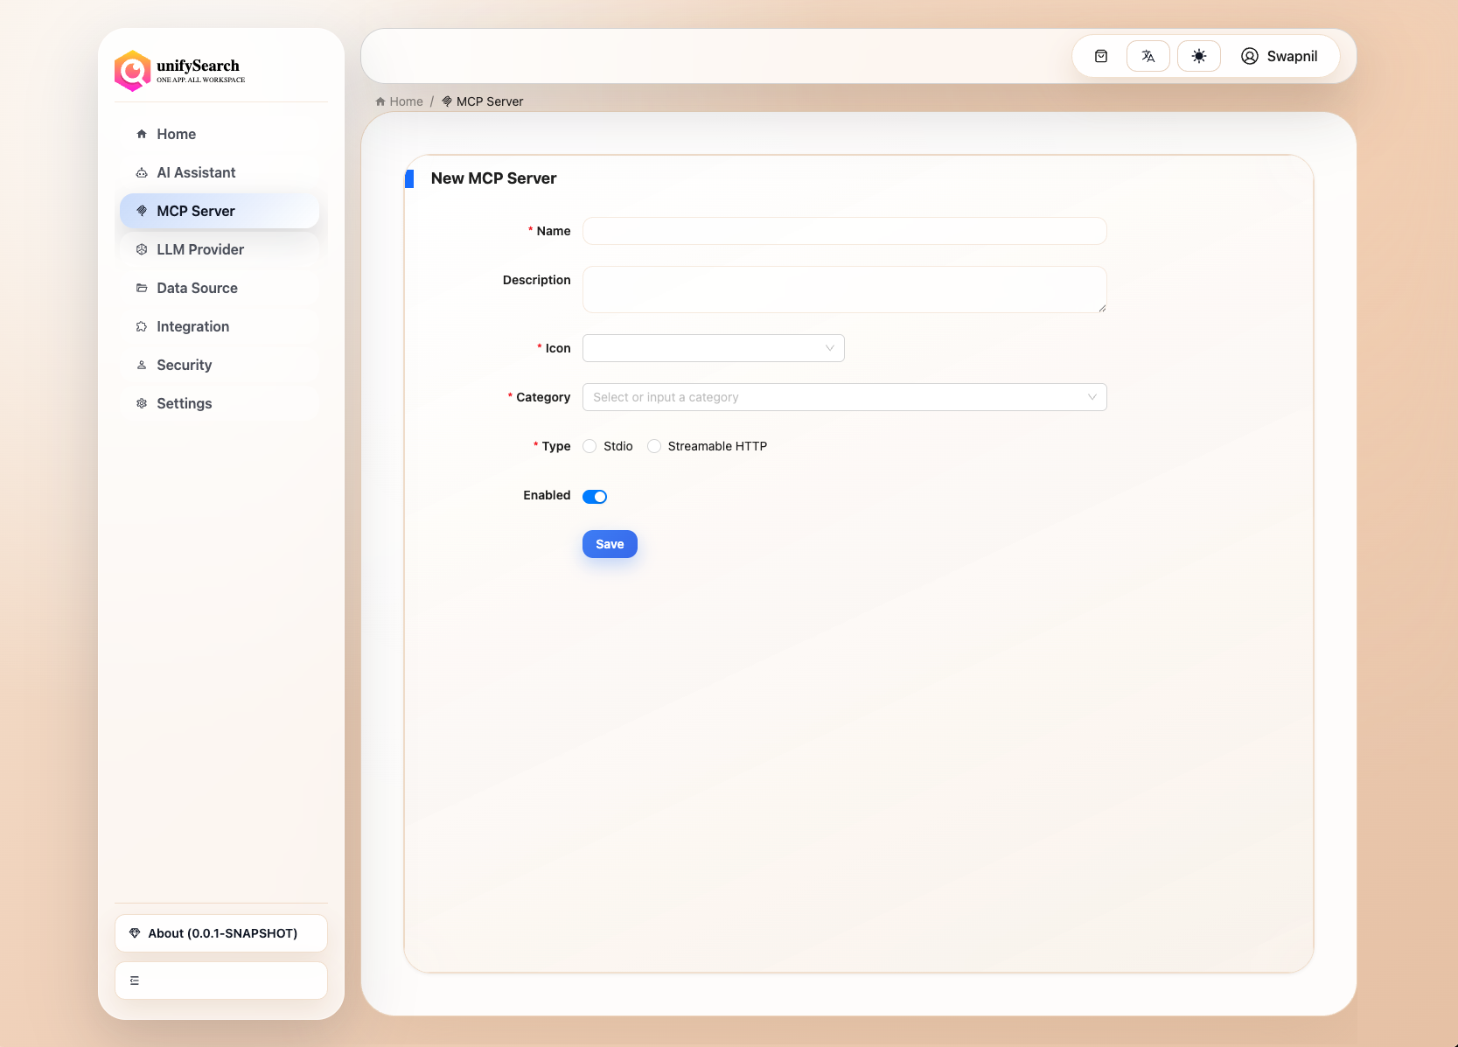Open the shopping bag icon in header
The width and height of the screenshot is (1458, 1047).
(x=1101, y=56)
